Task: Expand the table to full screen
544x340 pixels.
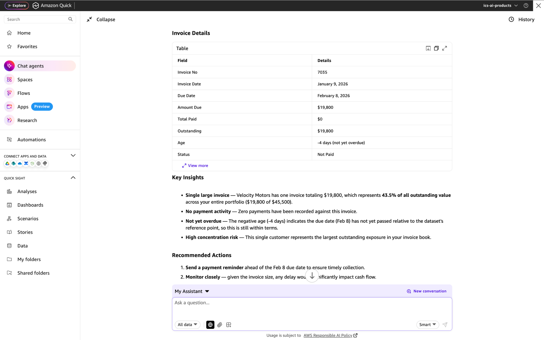Action: pyautogui.click(x=445, y=48)
